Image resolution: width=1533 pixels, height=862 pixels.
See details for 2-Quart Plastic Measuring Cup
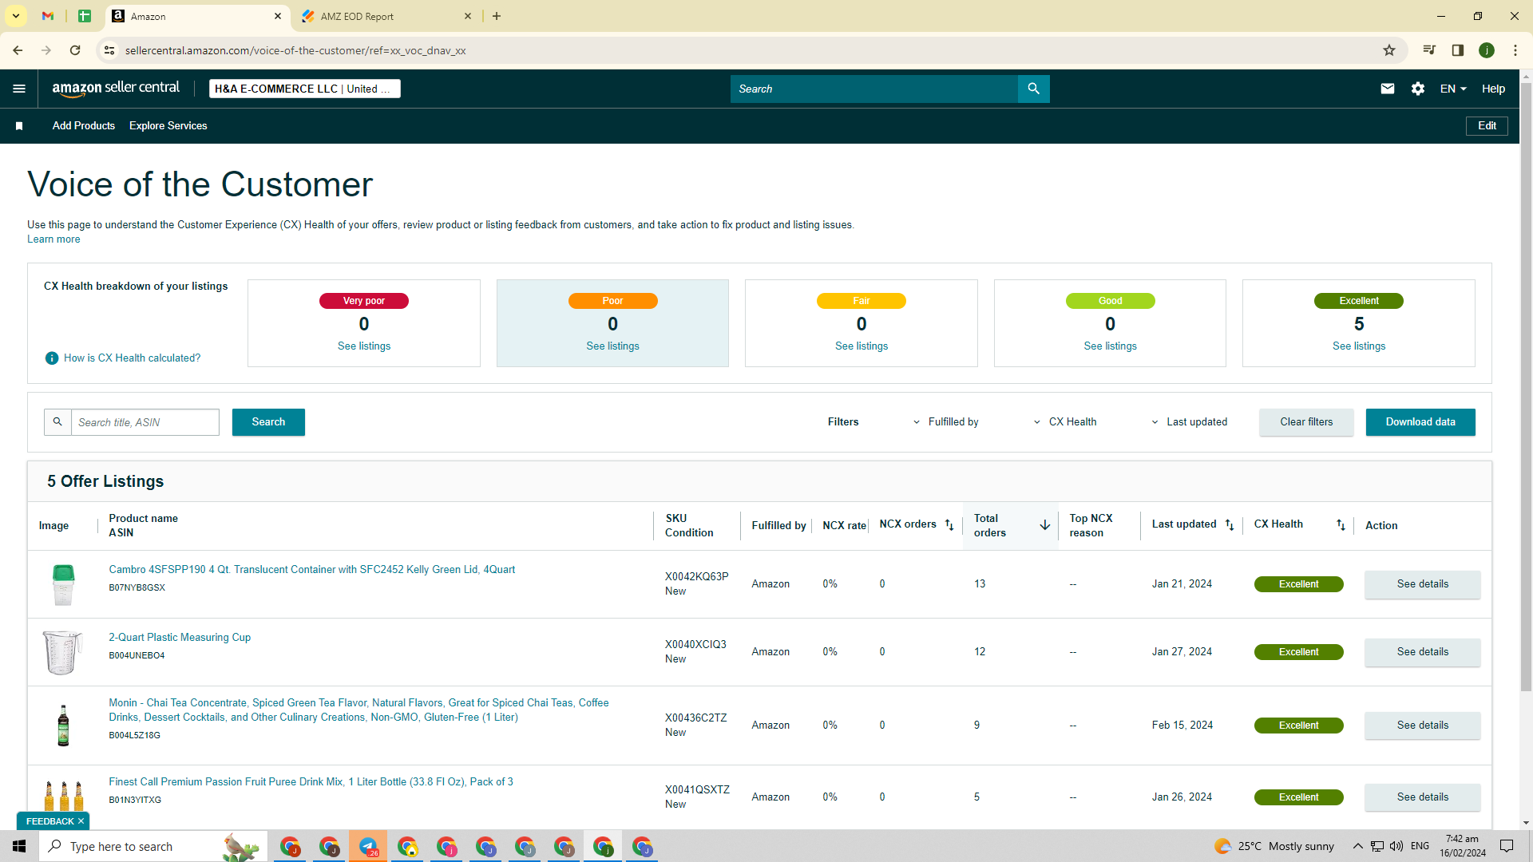click(1423, 652)
